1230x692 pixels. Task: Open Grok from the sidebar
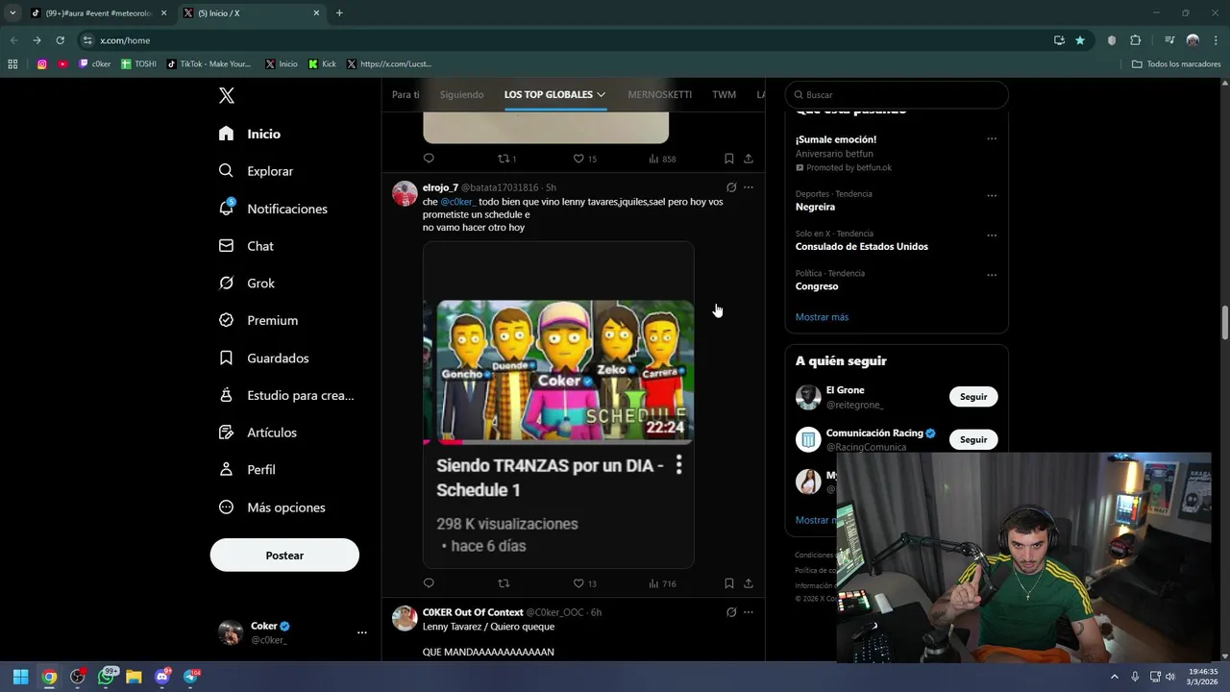point(247,284)
